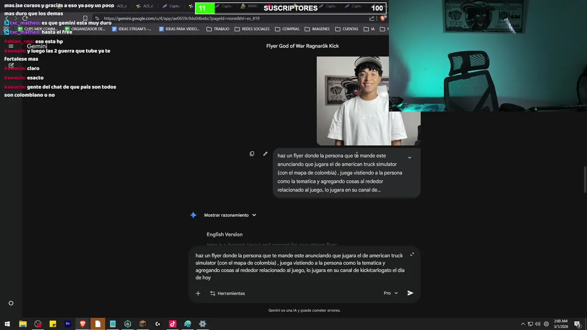
Task: Open Gemini sidebar hamburger menu
Action: tap(11, 46)
